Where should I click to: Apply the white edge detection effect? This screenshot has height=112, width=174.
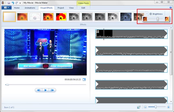tap(35, 17)
